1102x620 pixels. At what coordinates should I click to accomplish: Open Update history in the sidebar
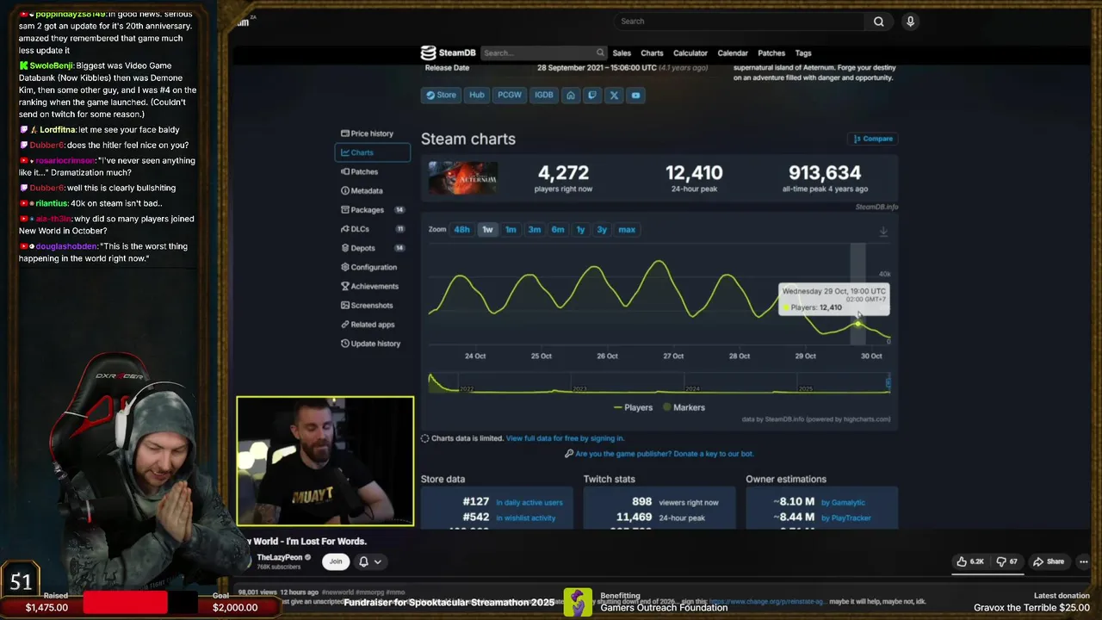coord(372,344)
